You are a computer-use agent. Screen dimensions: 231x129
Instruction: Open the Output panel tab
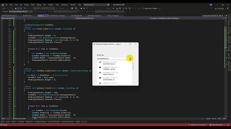coord(78,121)
